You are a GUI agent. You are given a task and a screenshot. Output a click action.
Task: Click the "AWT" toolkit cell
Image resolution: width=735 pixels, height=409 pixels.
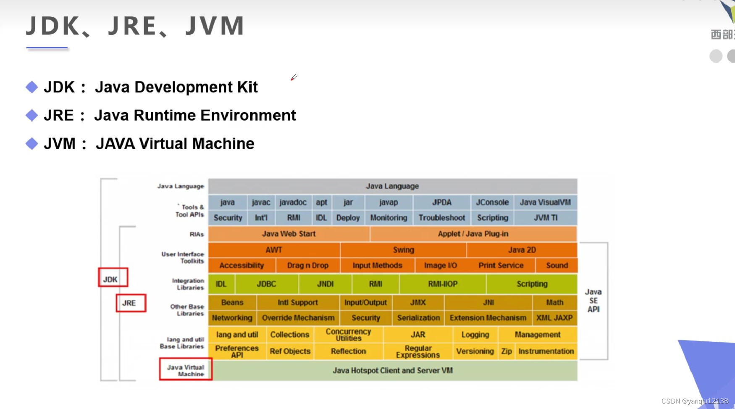(274, 250)
